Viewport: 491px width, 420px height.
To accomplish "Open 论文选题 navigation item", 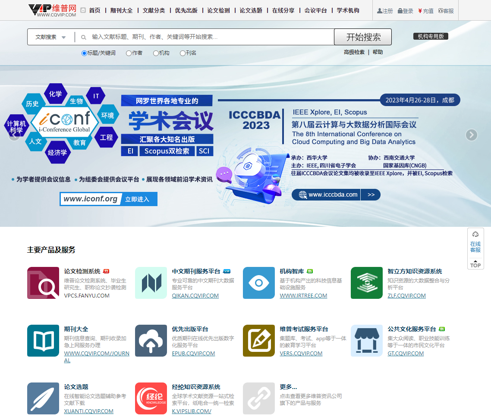I will (251, 10).
